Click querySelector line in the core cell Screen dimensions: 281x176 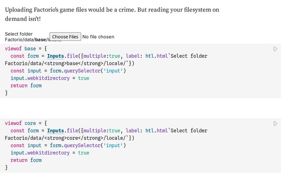pos(68,145)
